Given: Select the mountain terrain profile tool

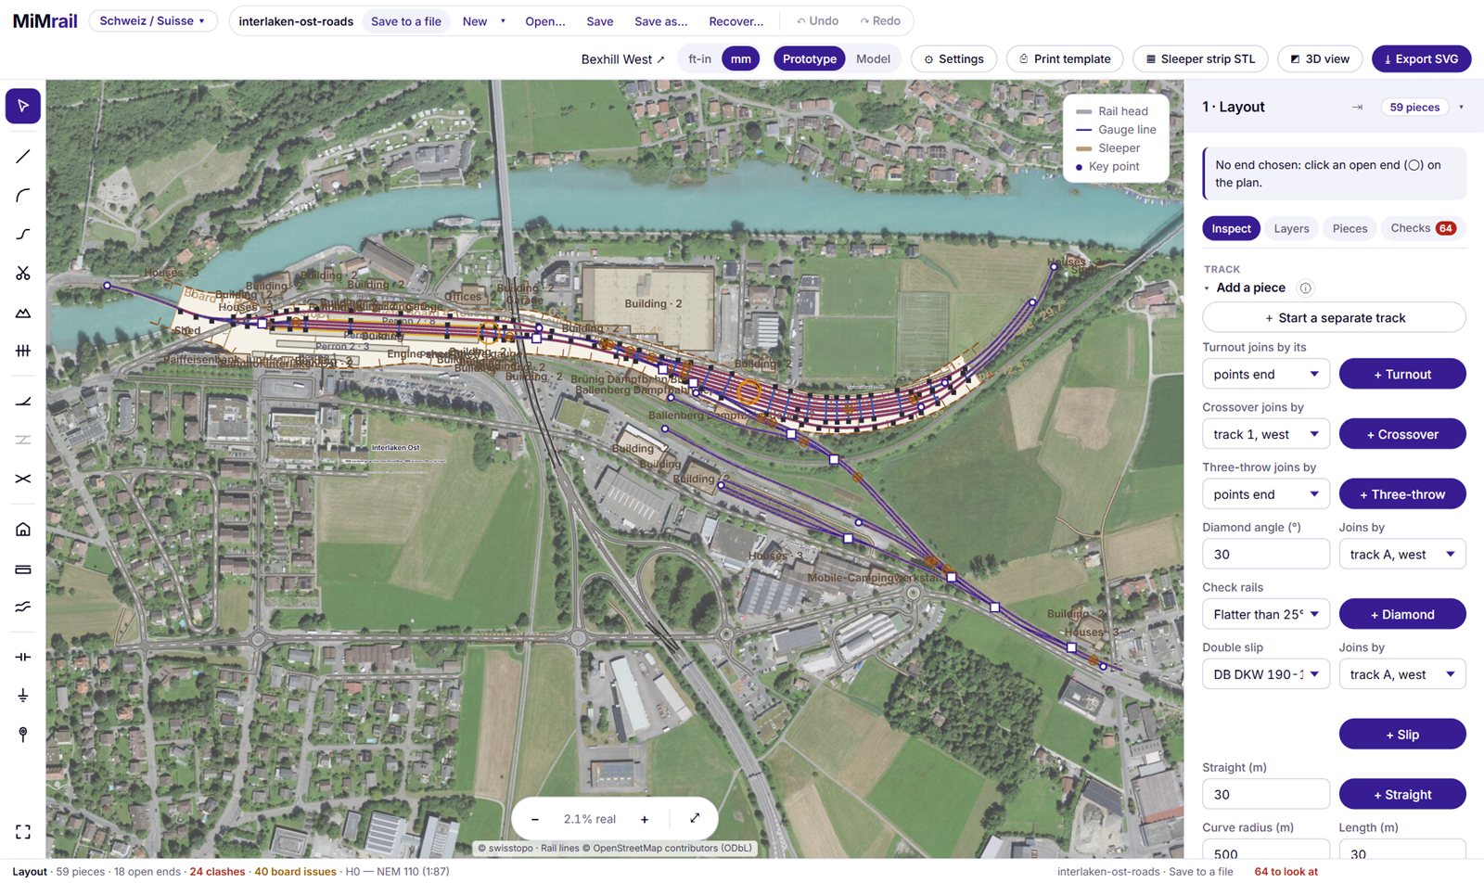Looking at the screenshot, I should [23, 313].
